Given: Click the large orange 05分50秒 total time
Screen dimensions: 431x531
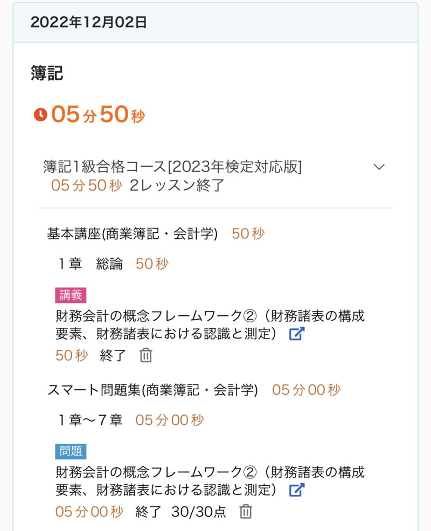Looking at the screenshot, I should (x=98, y=115).
